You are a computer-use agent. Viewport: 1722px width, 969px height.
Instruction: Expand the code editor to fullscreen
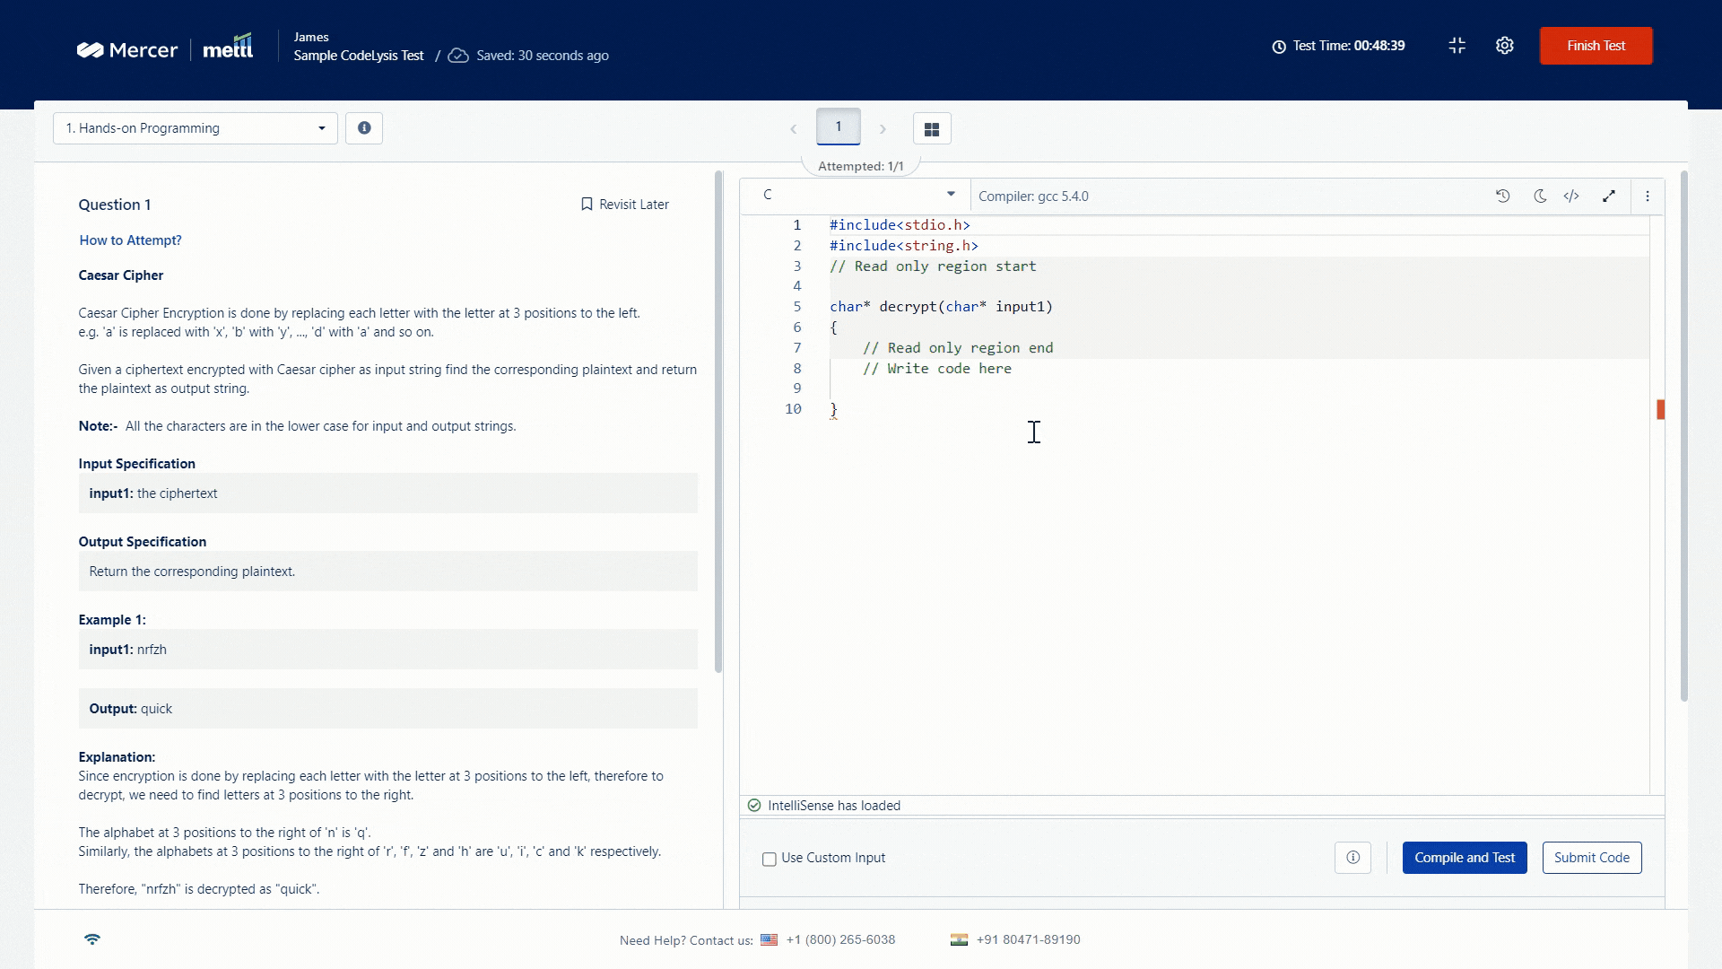1609,196
